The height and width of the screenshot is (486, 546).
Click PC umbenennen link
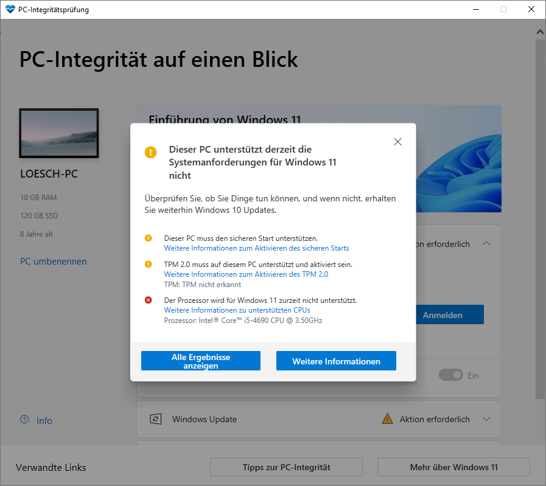coord(54,262)
